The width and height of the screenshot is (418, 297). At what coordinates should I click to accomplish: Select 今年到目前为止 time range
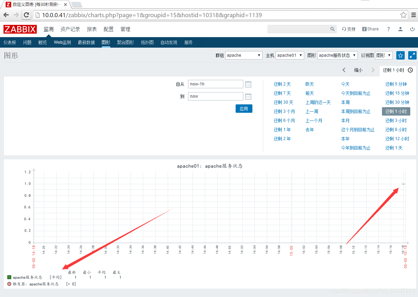(356, 148)
